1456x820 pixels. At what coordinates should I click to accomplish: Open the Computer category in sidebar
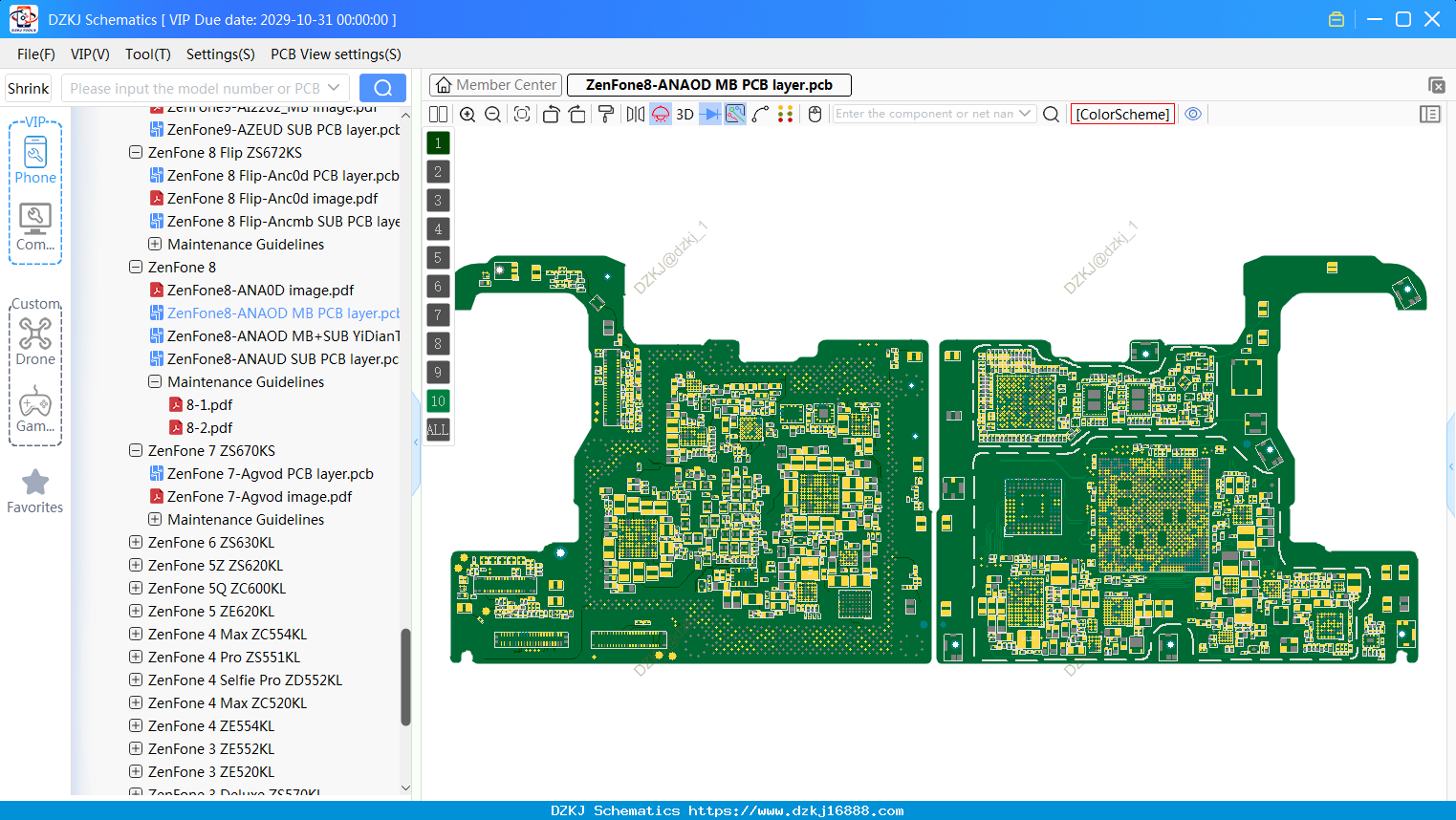tap(35, 227)
